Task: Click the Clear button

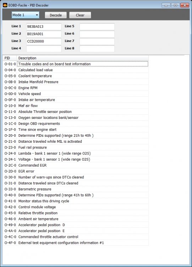Action: click(x=80, y=15)
